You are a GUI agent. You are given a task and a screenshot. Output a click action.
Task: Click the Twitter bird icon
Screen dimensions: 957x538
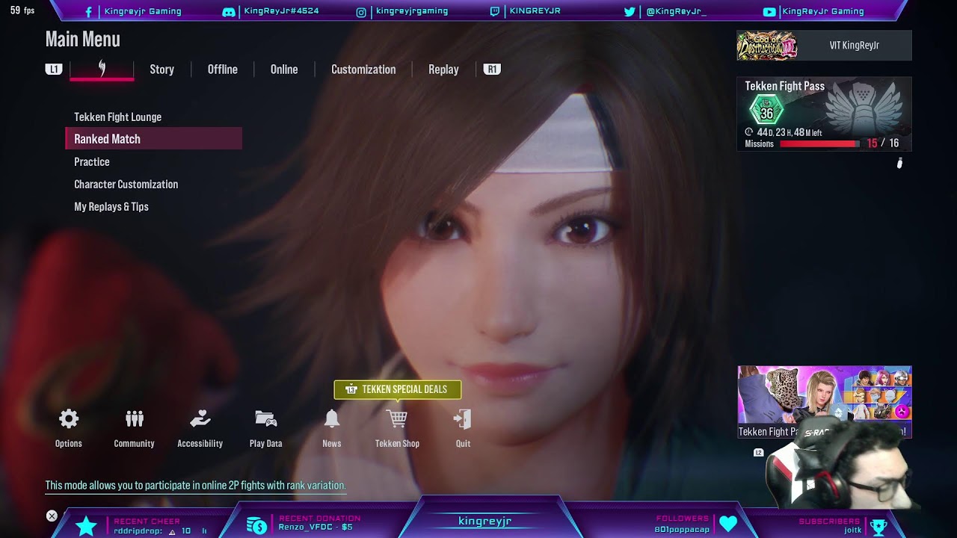630,12
